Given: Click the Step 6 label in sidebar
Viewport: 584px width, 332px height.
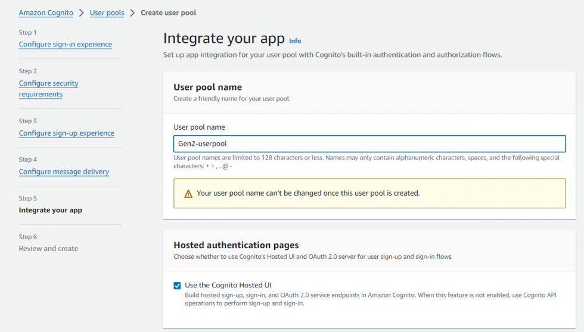Looking at the screenshot, I should coord(28,237).
